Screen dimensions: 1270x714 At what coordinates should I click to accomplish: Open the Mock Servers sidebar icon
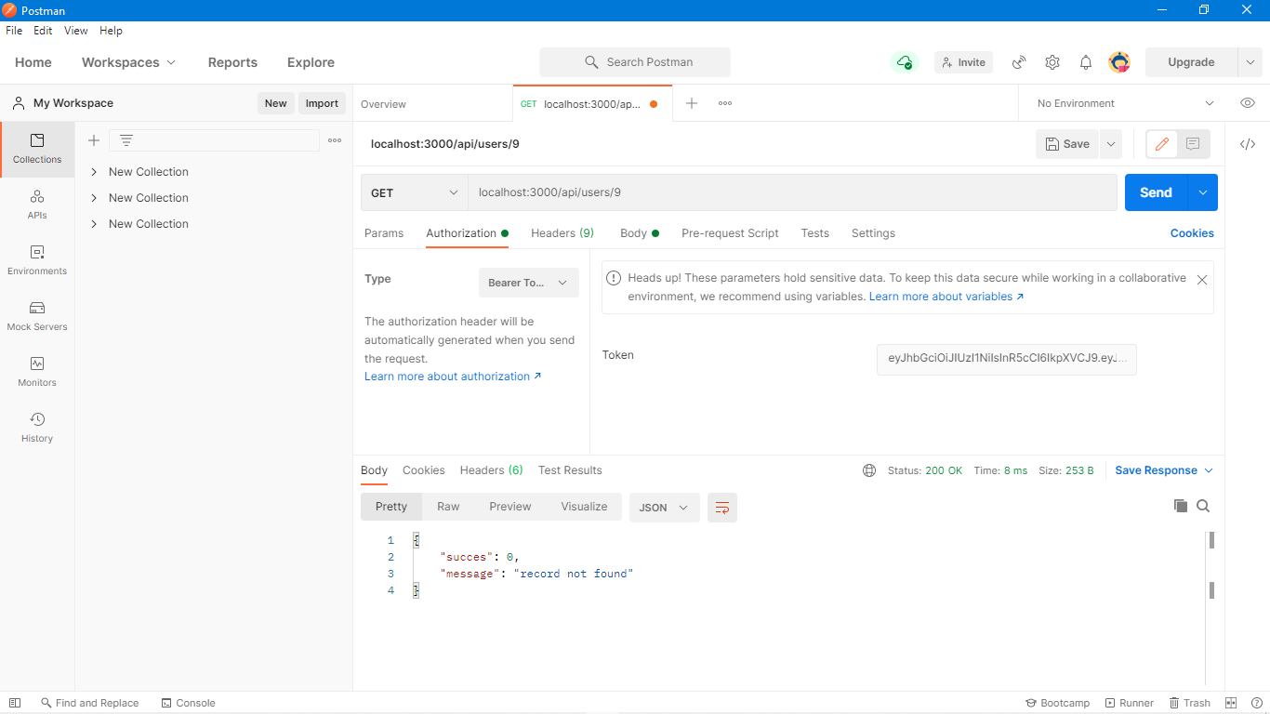click(x=37, y=315)
